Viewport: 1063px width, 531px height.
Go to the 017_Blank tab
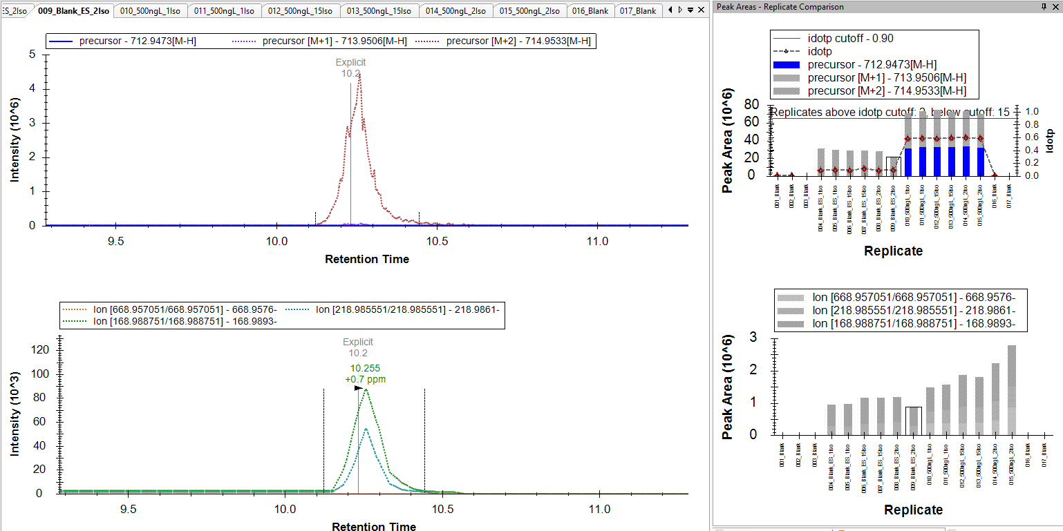tap(637, 11)
